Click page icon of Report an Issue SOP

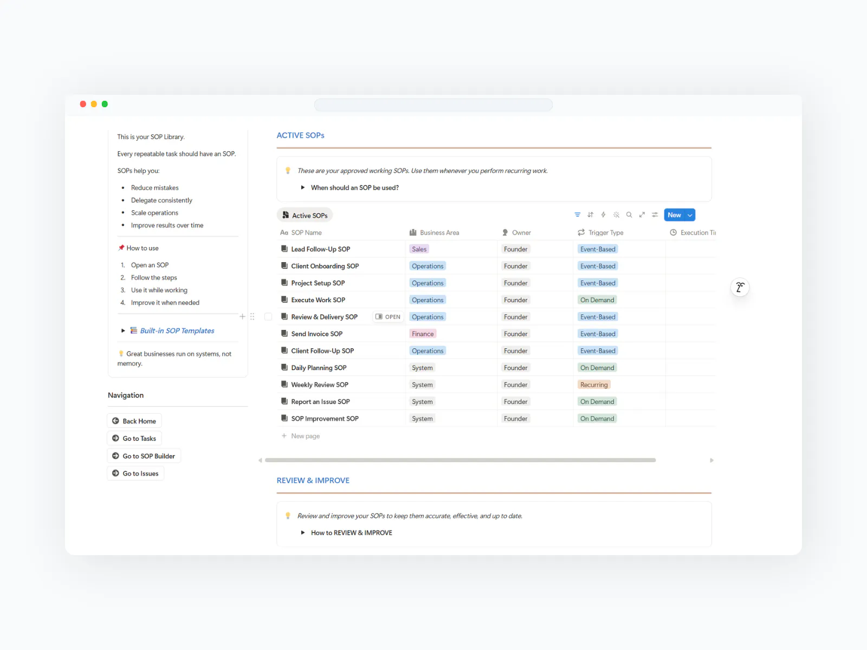point(284,401)
